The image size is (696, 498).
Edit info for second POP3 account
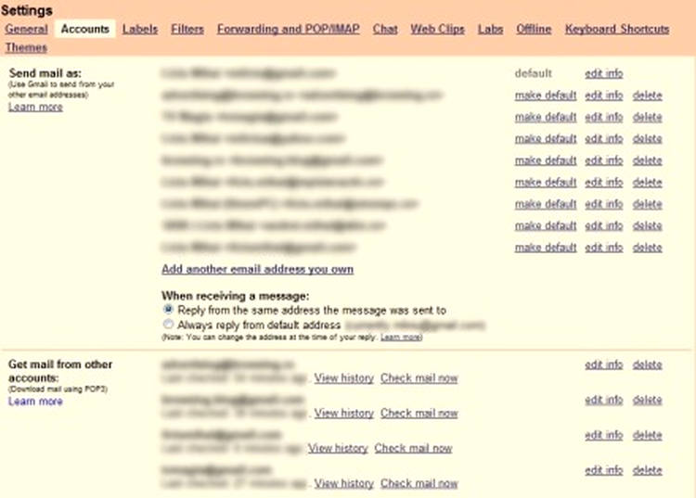tap(604, 400)
